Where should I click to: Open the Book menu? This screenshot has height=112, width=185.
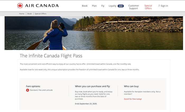(x=85, y=6)
